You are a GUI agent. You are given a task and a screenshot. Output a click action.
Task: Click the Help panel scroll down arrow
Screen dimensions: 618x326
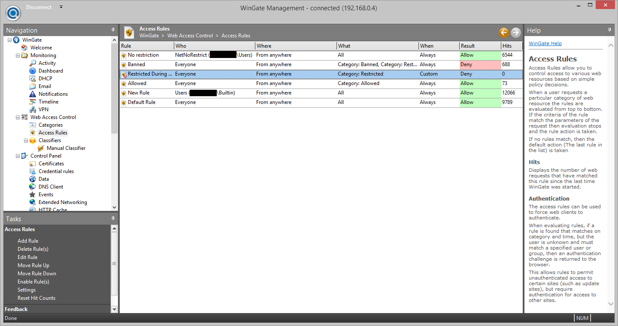point(611,304)
